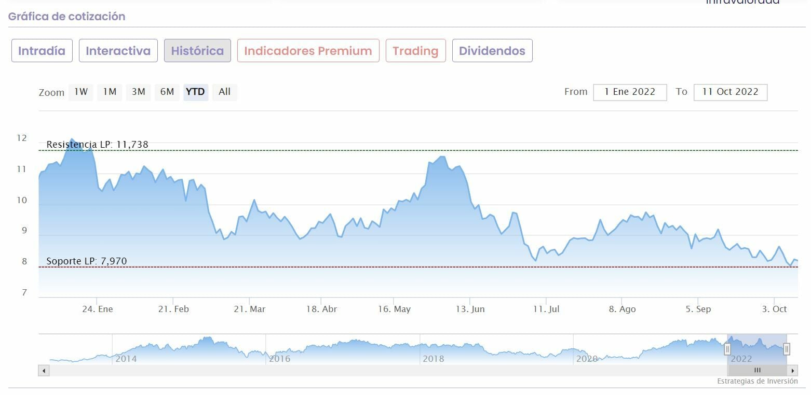811x395 pixels.
Task: Show the Dividendos tab
Action: click(x=492, y=51)
